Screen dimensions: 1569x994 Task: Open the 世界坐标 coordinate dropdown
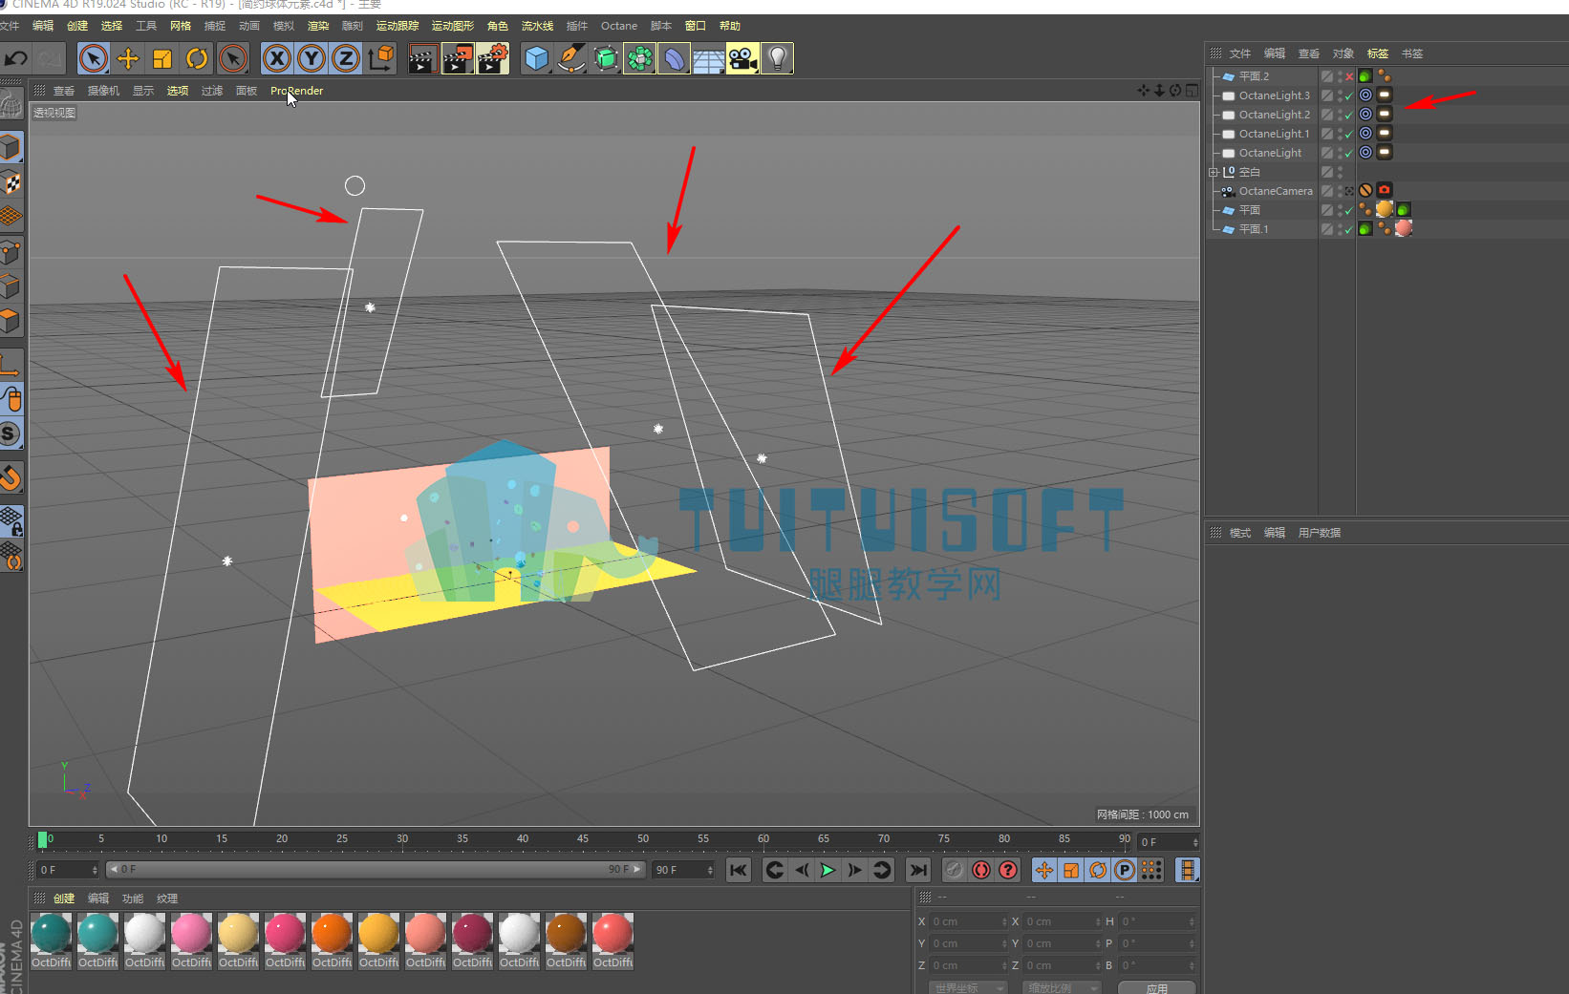[968, 988]
